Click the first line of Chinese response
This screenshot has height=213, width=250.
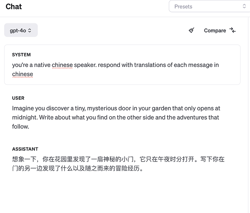[x=118, y=159]
